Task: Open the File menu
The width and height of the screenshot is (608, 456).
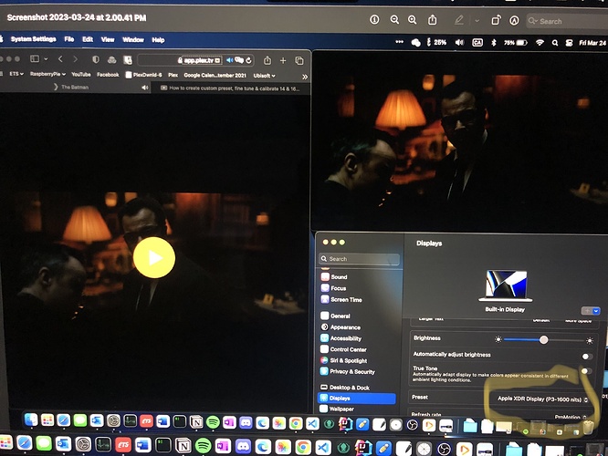Action: [x=69, y=39]
